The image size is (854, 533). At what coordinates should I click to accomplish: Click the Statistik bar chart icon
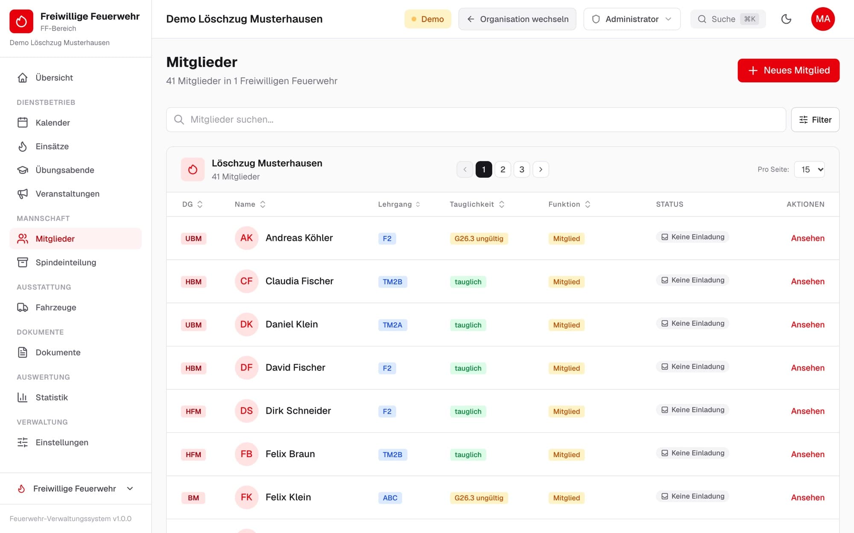coord(23,397)
